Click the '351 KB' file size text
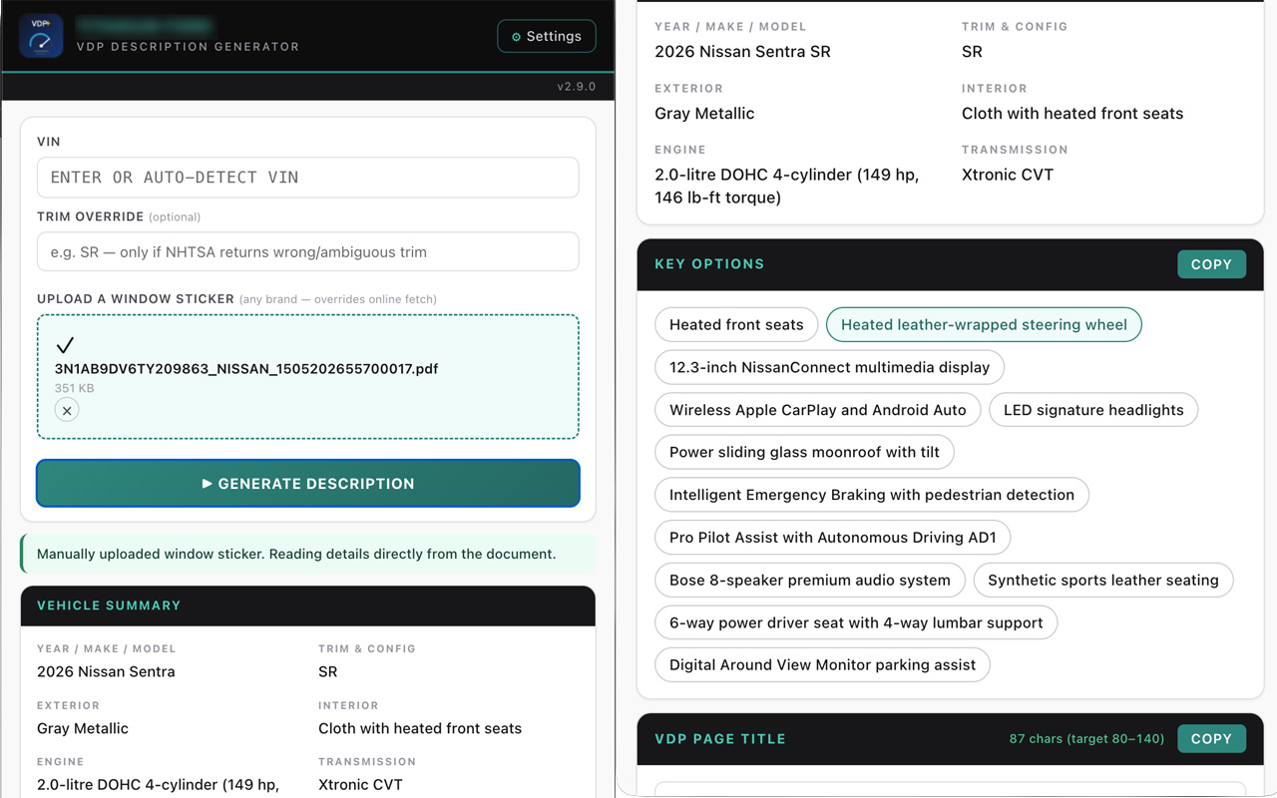 tap(75, 388)
